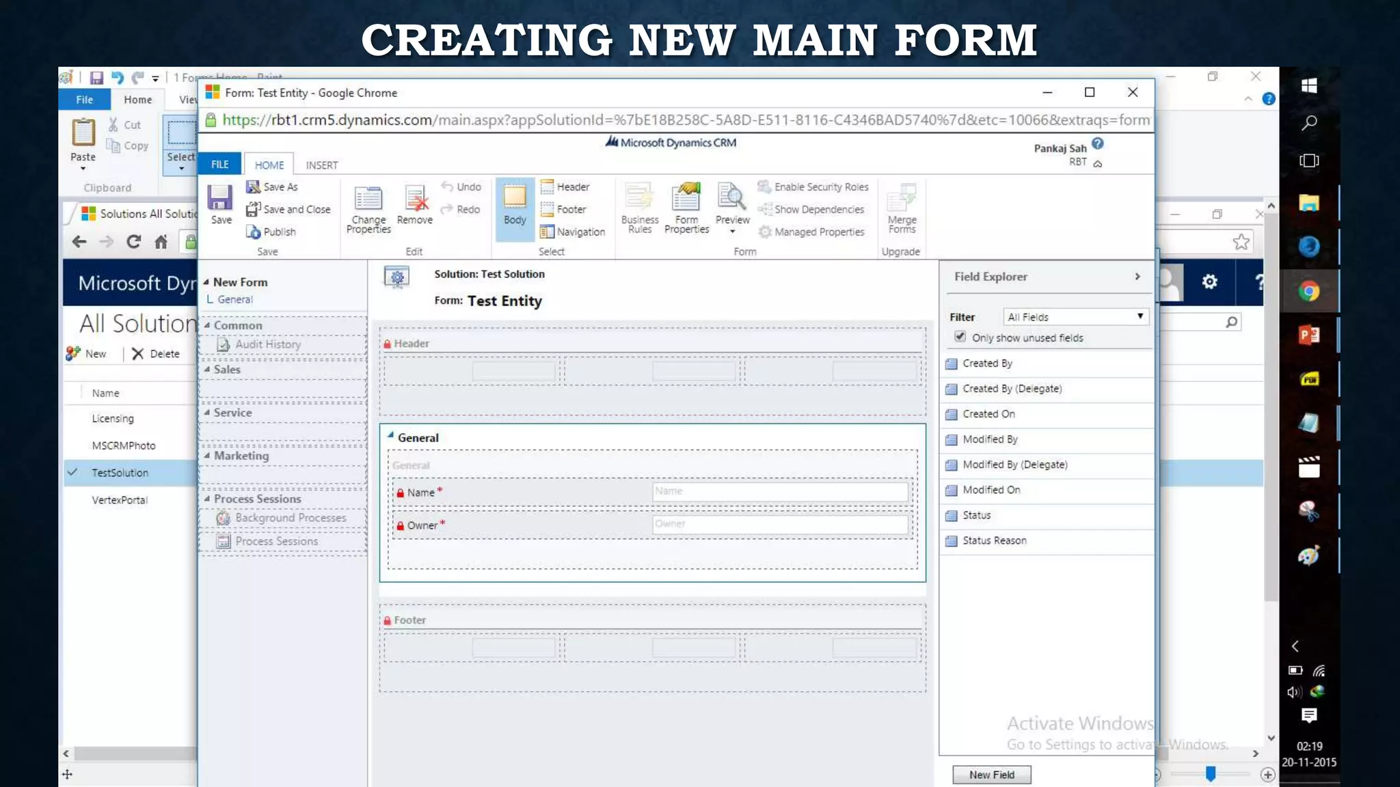This screenshot has width=1400, height=787.
Task: Open Chrome from the Windows taskbar
Action: [1308, 292]
